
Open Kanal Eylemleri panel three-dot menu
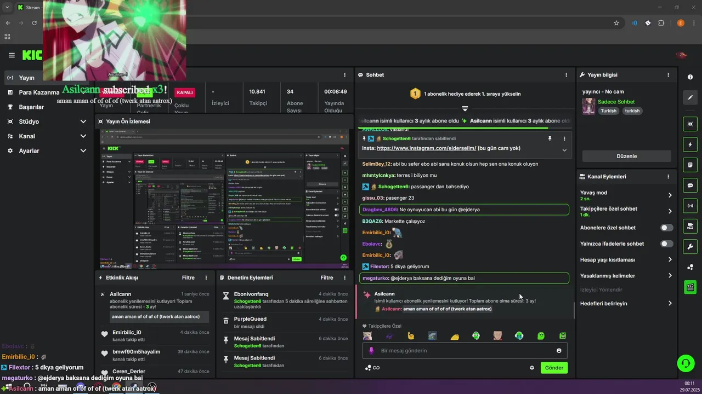(x=668, y=177)
